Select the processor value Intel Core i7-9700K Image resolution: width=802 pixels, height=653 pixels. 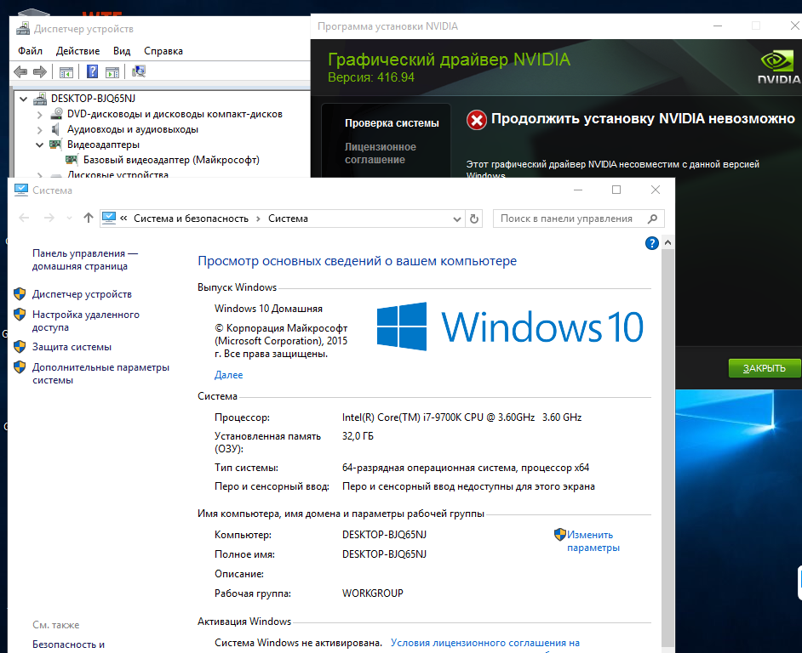click(461, 417)
